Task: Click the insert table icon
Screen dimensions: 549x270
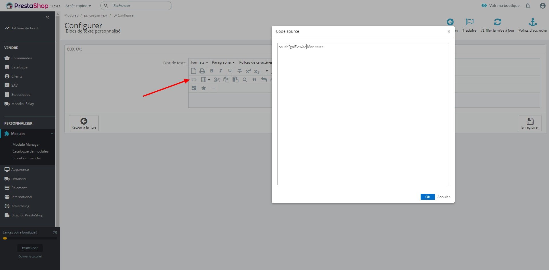Action: 205,80
